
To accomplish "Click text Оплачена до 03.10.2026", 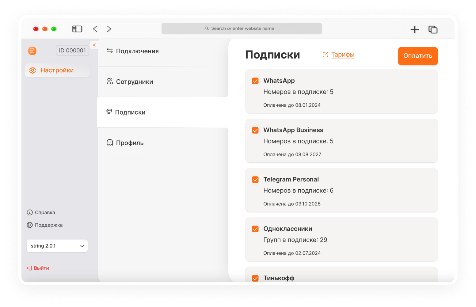I will tap(292, 204).
